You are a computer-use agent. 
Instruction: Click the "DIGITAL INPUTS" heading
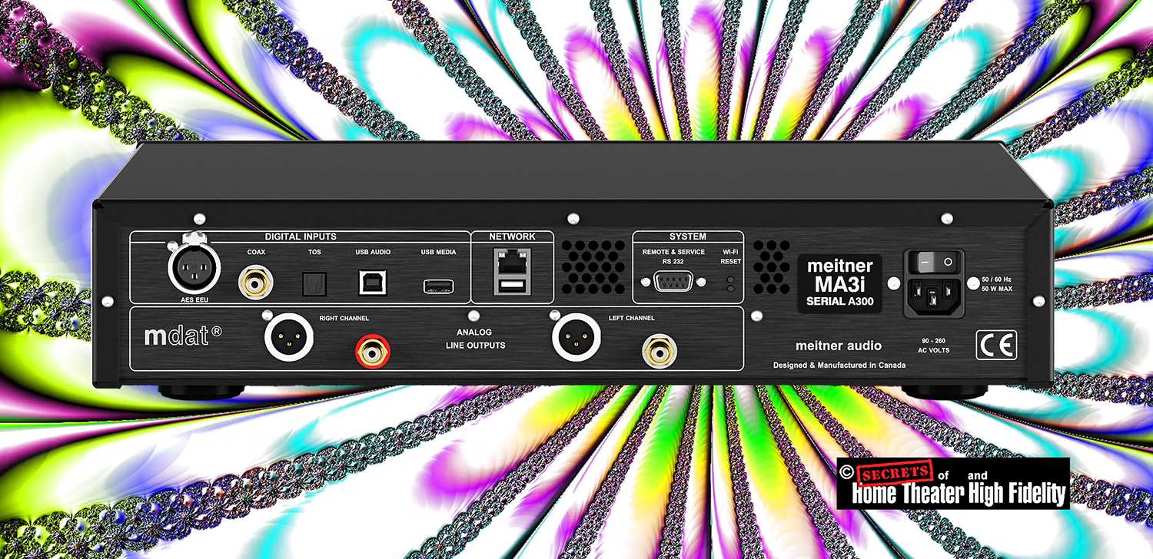point(301,237)
